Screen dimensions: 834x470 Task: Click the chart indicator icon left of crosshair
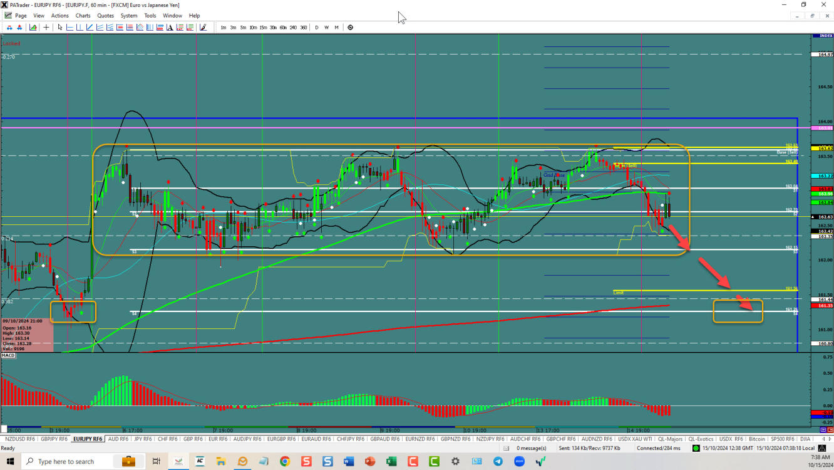point(33,28)
